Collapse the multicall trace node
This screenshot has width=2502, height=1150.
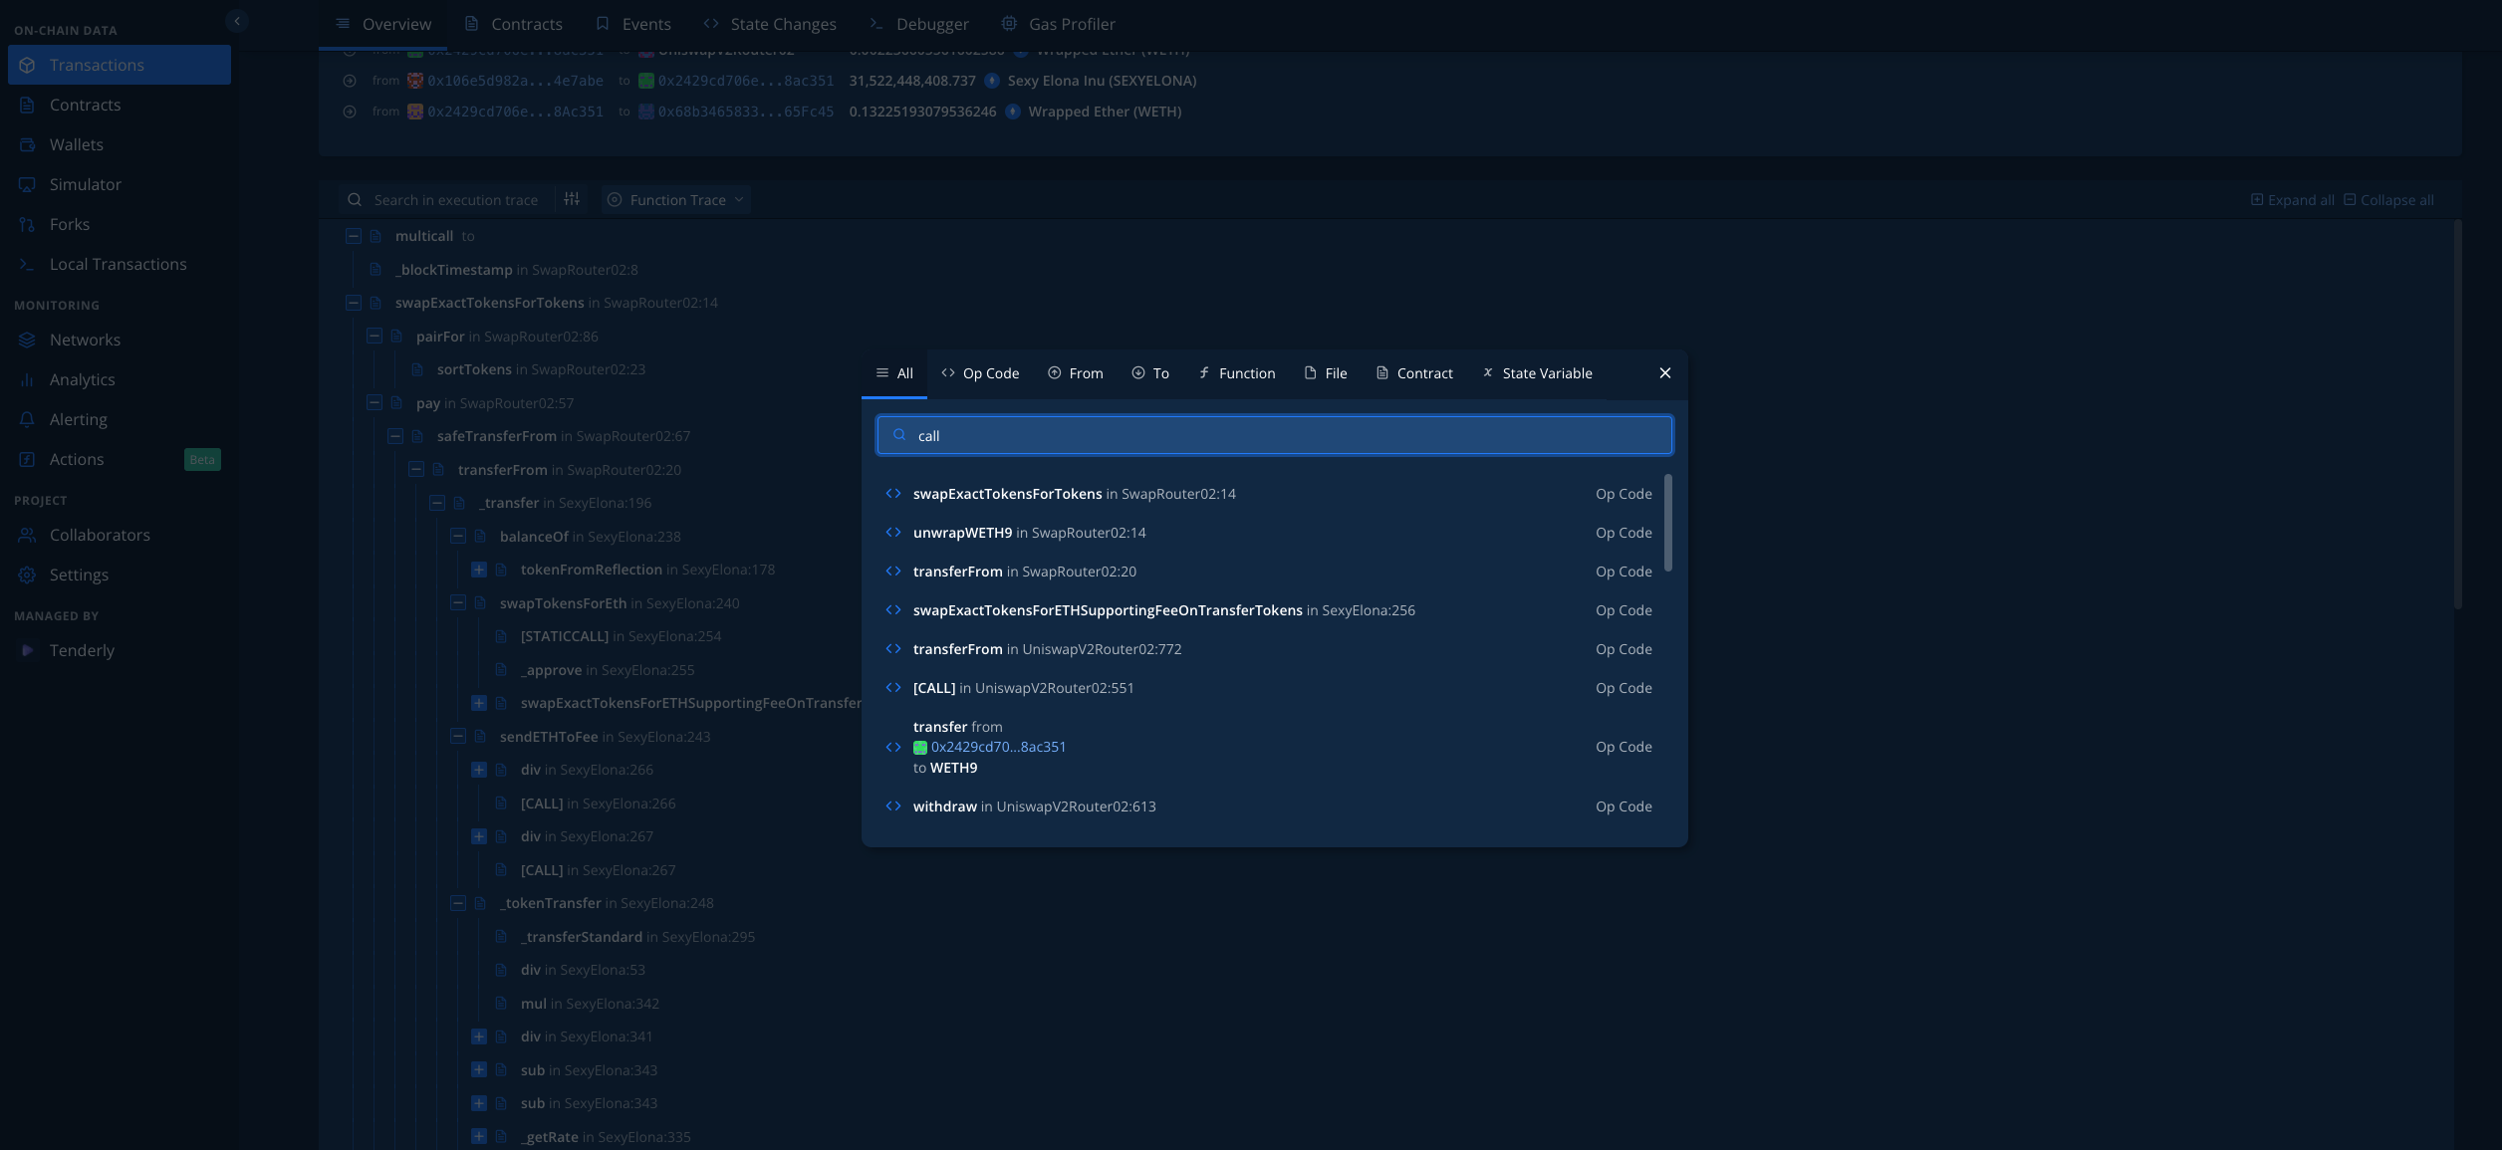pos(354,236)
